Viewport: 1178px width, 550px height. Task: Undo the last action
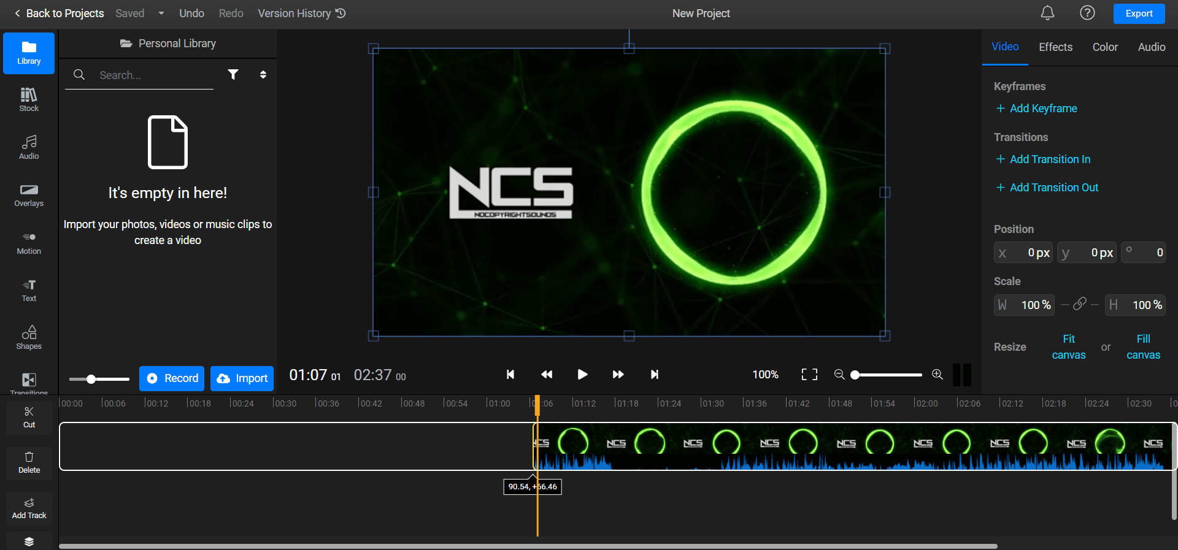tap(191, 13)
